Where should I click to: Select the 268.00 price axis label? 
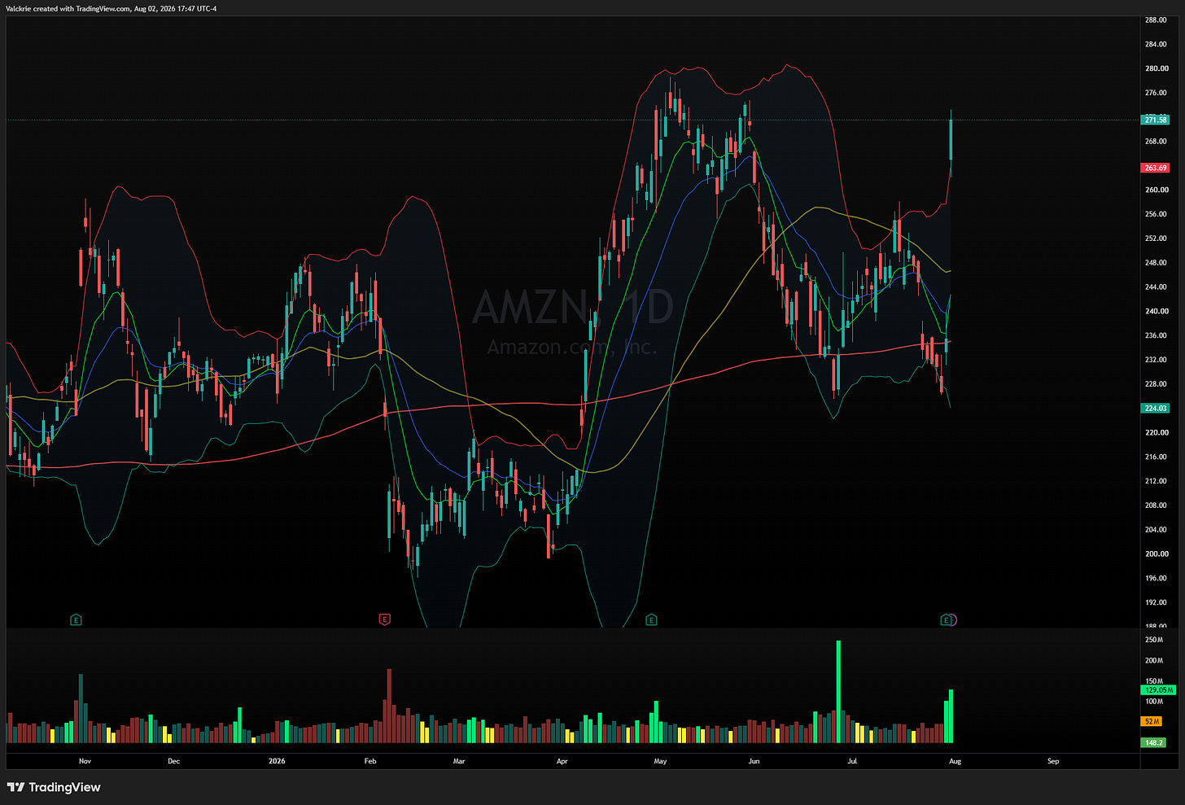tap(1156, 142)
